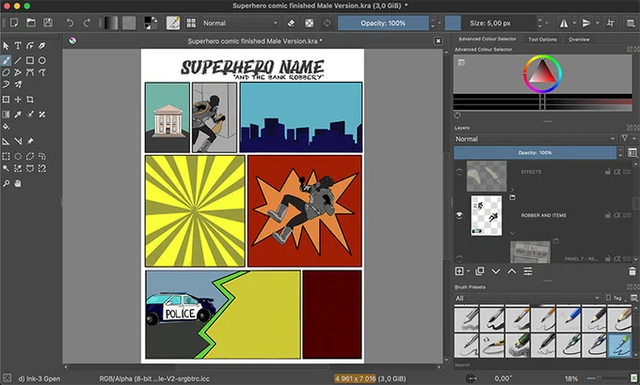Open layer properties
This screenshot has width=640, height=385.
click(528, 271)
